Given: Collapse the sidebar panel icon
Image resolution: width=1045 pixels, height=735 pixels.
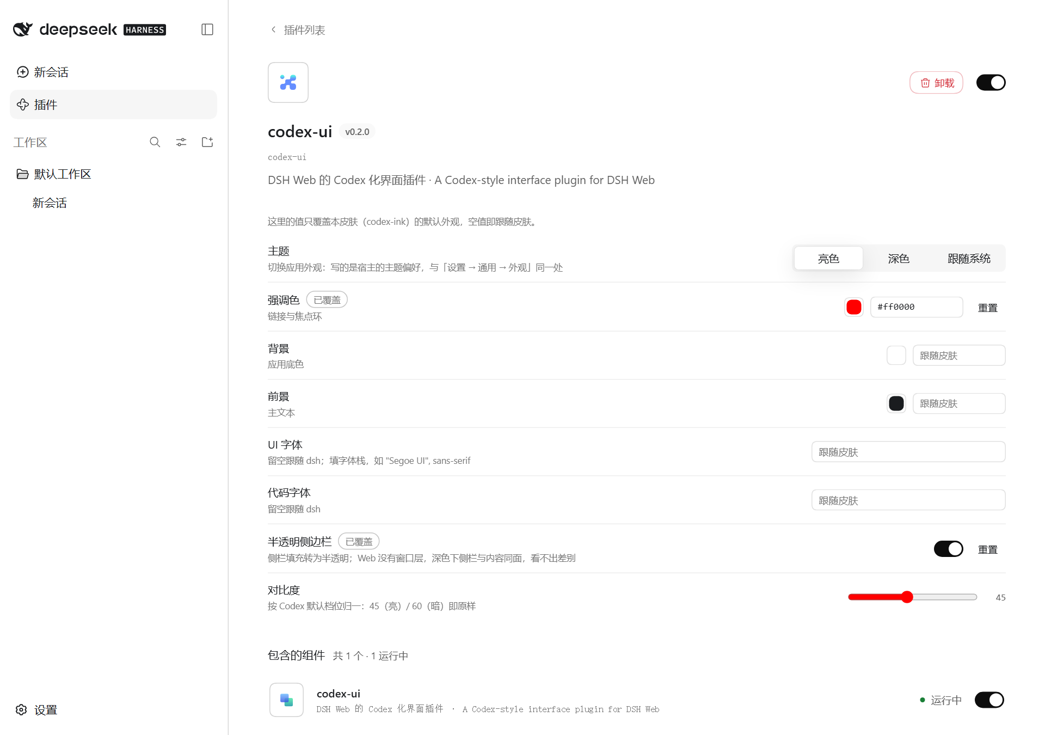Looking at the screenshot, I should click(x=207, y=29).
